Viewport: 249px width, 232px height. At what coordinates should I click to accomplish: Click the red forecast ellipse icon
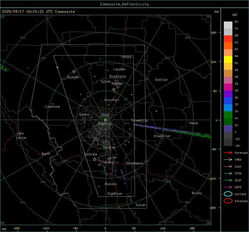[228, 201]
